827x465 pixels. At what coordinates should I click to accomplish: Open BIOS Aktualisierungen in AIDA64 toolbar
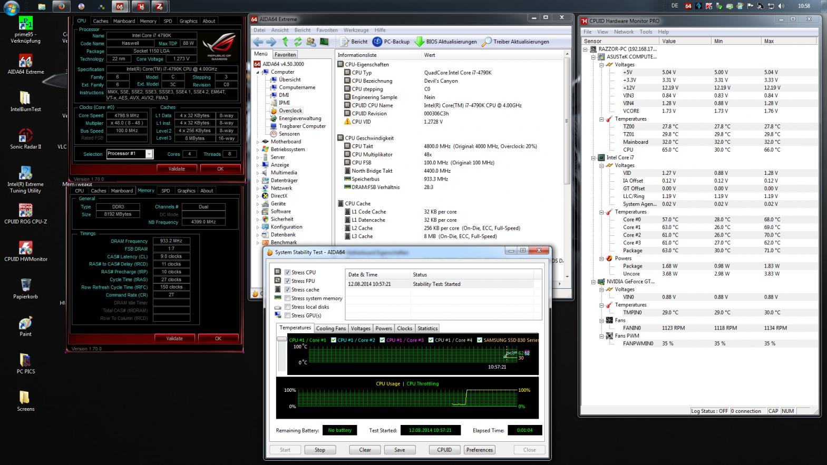click(445, 42)
